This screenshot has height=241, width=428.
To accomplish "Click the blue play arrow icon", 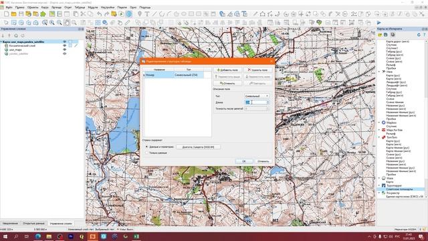I will tap(379, 23).
